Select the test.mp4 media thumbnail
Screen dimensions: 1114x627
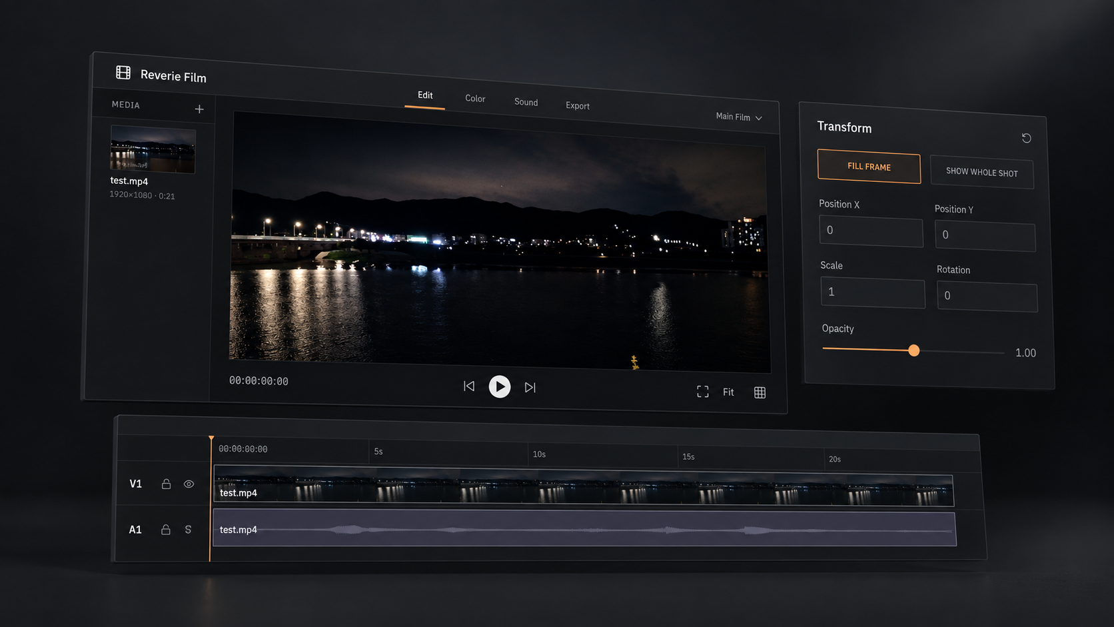coord(153,149)
